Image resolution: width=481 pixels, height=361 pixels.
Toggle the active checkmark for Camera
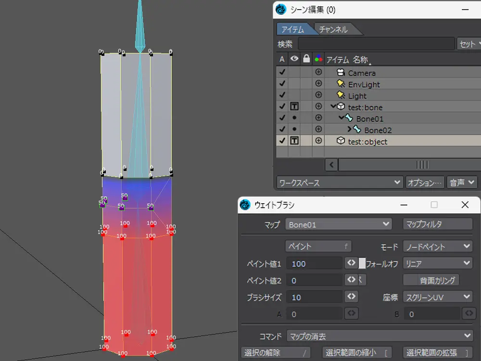click(282, 73)
